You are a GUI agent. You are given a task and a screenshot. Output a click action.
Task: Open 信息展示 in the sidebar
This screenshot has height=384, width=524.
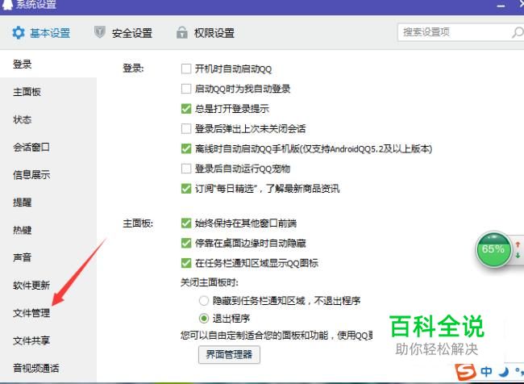(x=31, y=174)
